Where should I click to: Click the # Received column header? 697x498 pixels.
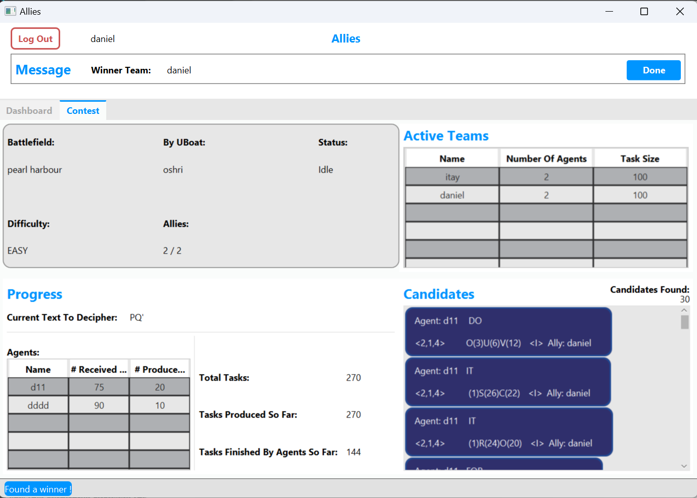coord(99,369)
